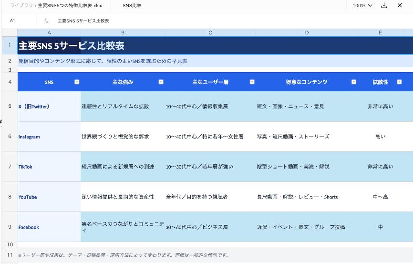This screenshot has width=413, height=264.
Task: Select row 5 header
Action: 10,106
